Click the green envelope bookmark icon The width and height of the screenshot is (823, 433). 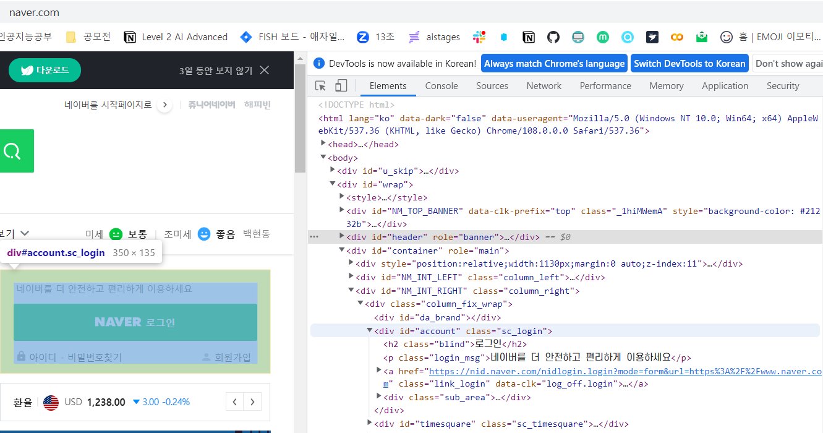[x=702, y=37]
